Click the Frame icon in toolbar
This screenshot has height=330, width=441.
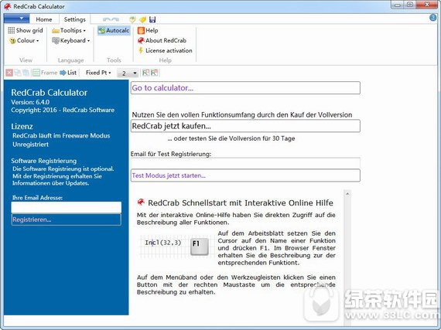pyautogui.click(x=36, y=73)
